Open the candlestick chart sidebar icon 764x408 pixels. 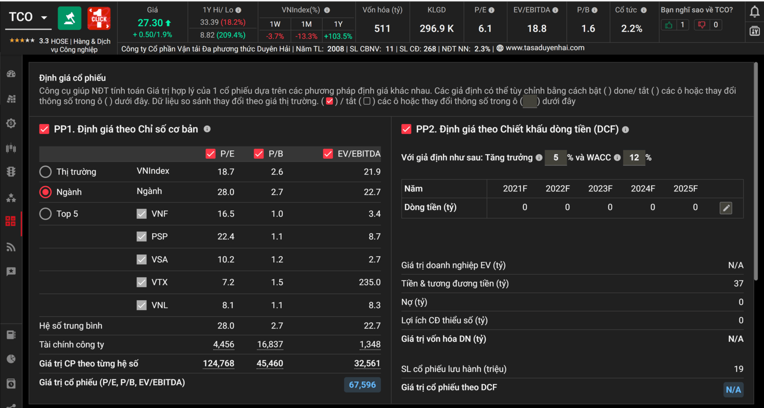[11, 148]
